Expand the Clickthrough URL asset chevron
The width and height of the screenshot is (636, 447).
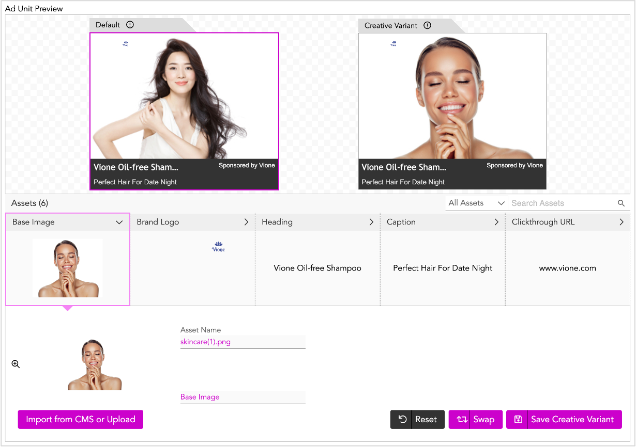622,222
